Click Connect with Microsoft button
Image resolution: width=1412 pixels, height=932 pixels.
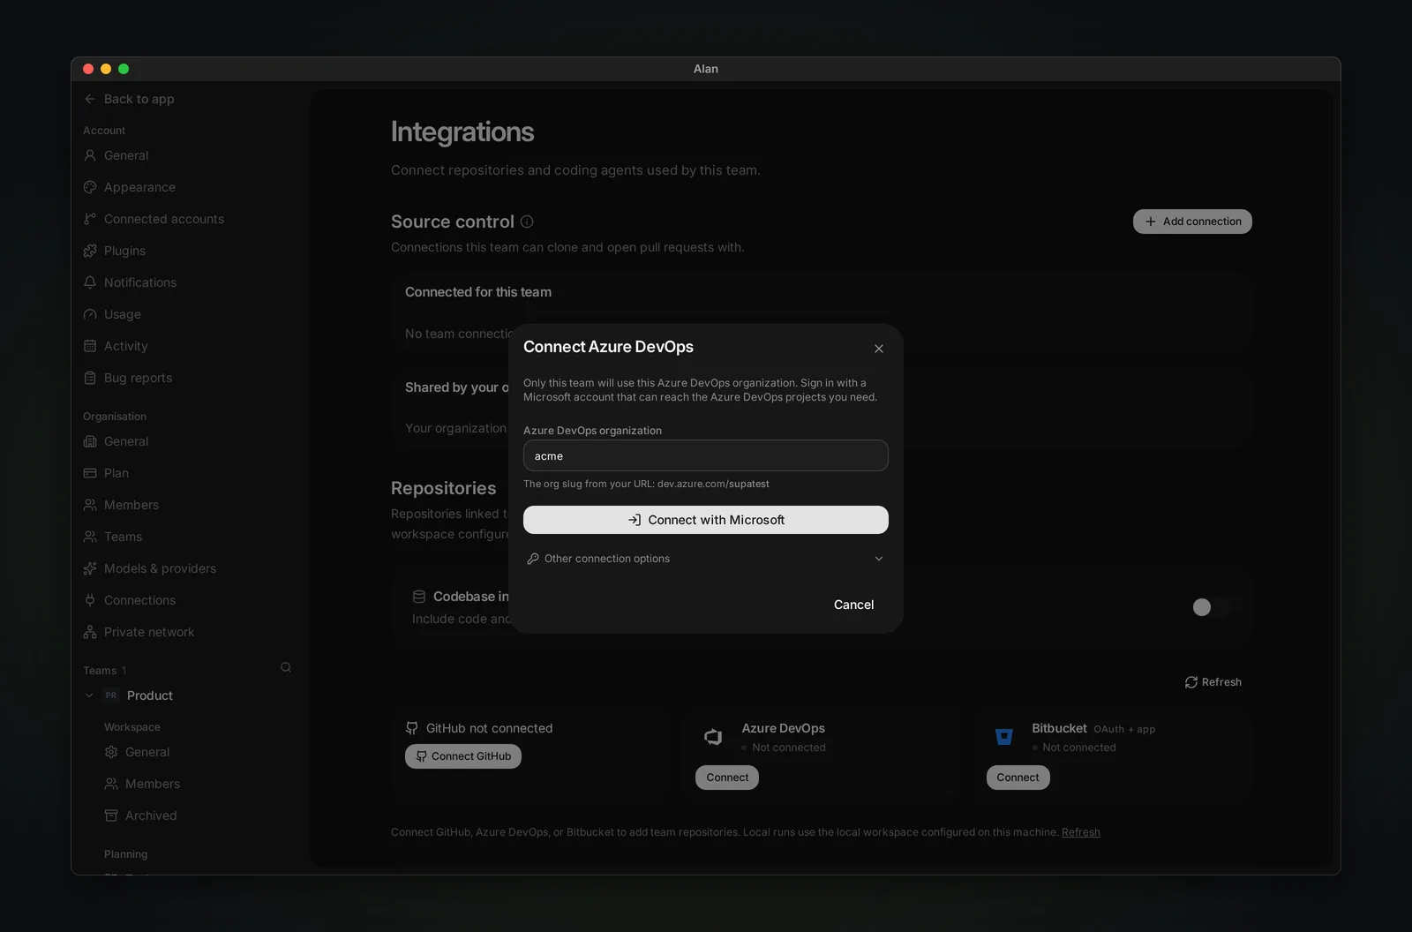tap(705, 520)
